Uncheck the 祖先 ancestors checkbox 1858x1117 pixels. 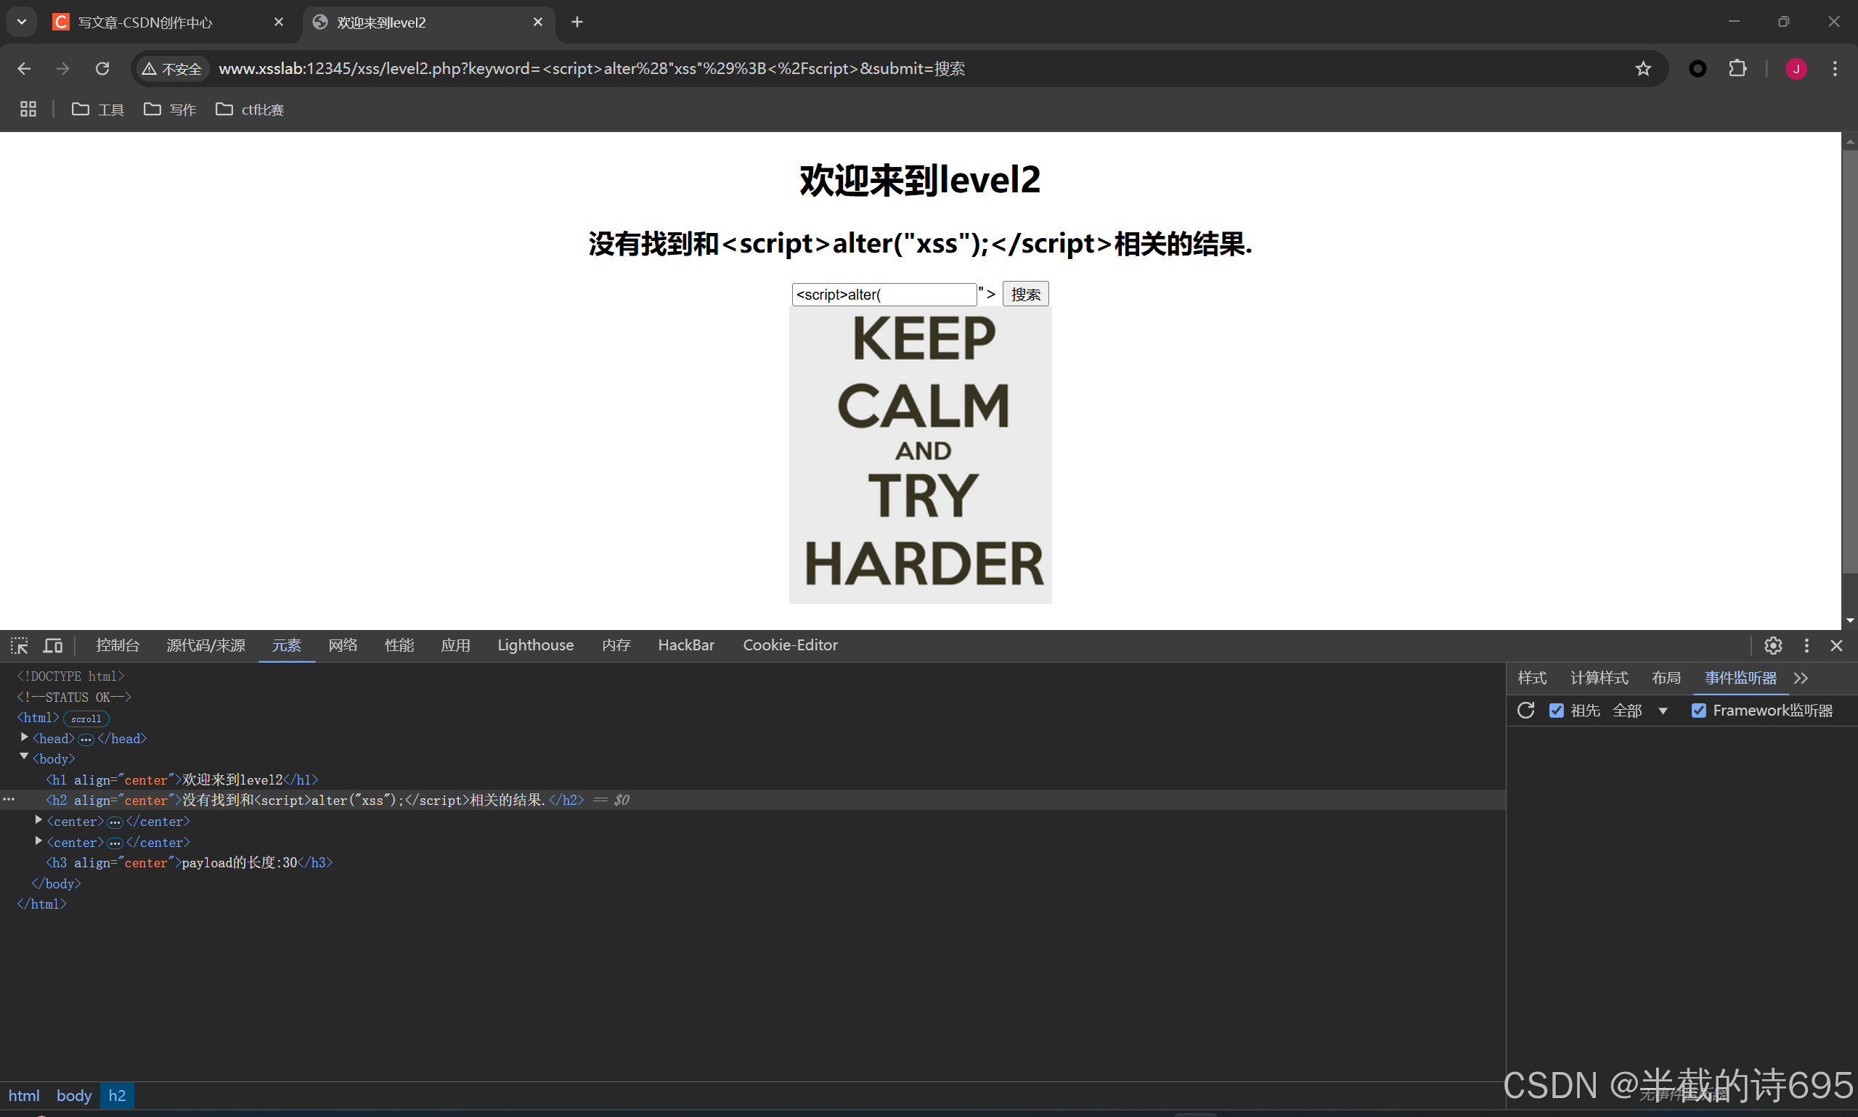pyautogui.click(x=1556, y=710)
